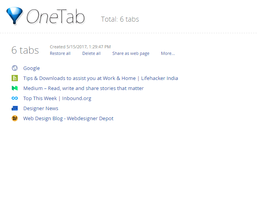Click the OneTab wordmark title
Image resolution: width=257 pixels, height=199 pixels.
(55, 17)
